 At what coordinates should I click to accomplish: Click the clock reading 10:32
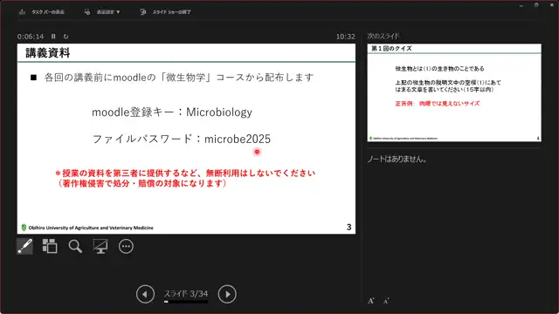click(x=346, y=37)
